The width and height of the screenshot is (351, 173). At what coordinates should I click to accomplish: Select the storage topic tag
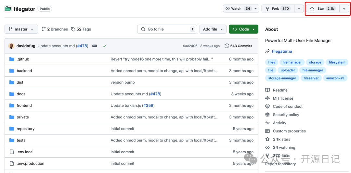click(315, 62)
